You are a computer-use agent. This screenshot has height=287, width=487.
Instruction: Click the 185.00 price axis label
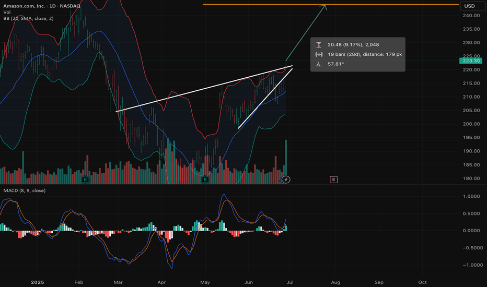[x=471, y=165]
